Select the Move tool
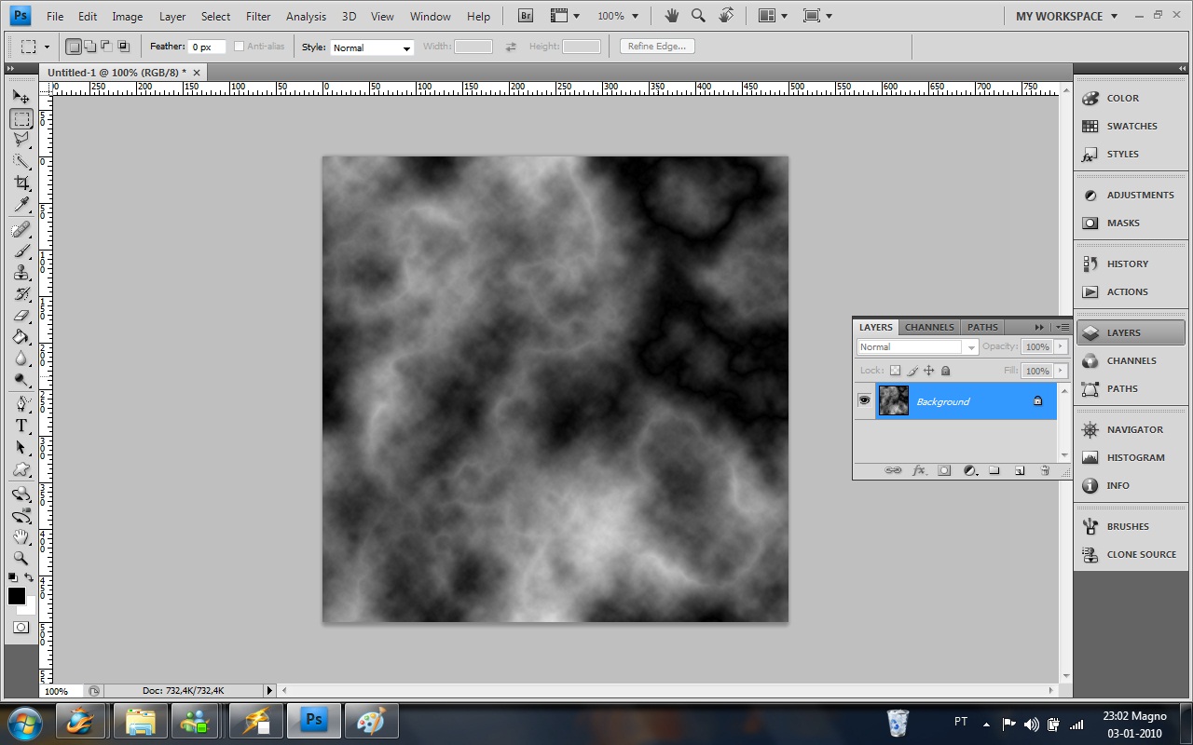Image resolution: width=1193 pixels, height=745 pixels. pos(21,97)
